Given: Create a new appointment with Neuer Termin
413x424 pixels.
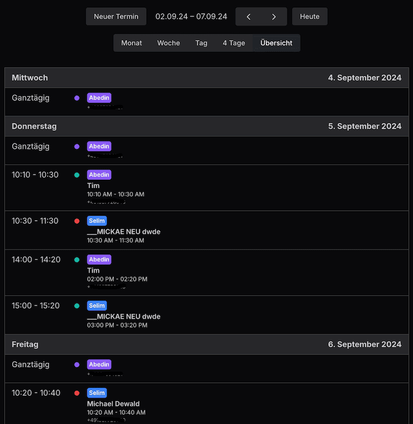Looking at the screenshot, I should (x=116, y=17).
